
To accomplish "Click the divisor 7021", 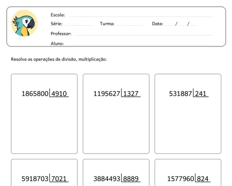I will 59,179.
